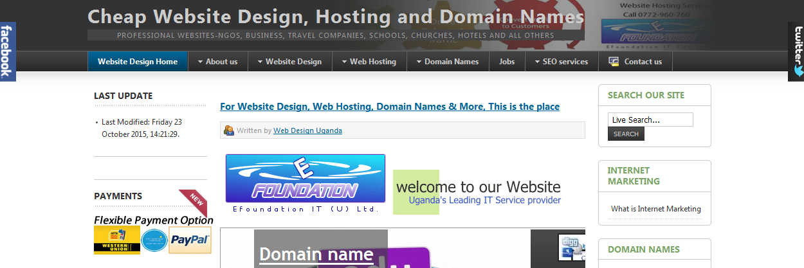Open the Facebook side tab
This screenshot has width=804, height=268.
[x=8, y=51]
